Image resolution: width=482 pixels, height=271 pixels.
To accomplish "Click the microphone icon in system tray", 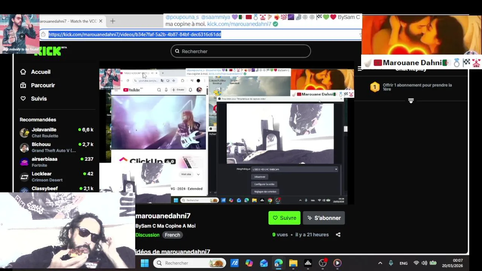I will click(391, 263).
